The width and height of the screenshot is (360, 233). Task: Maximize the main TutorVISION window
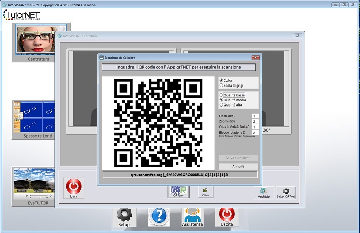(344, 4)
